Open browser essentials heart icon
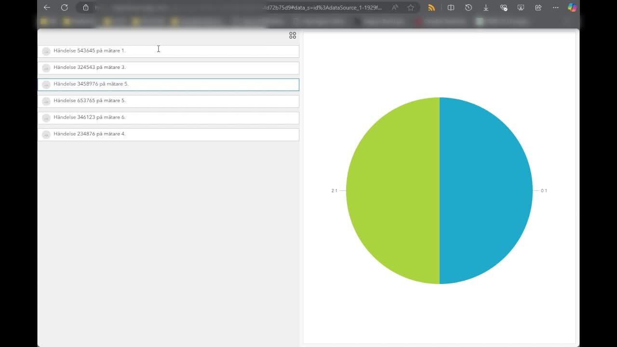Viewport: 617px width, 347px height. click(x=504, y=8)
